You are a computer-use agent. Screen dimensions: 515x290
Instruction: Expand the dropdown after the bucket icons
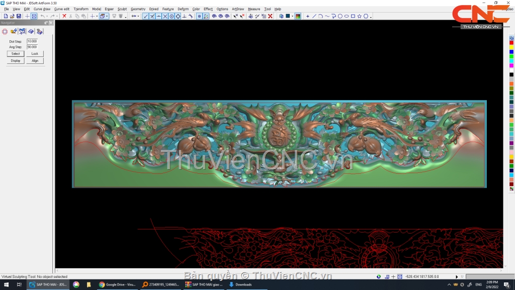125,17
